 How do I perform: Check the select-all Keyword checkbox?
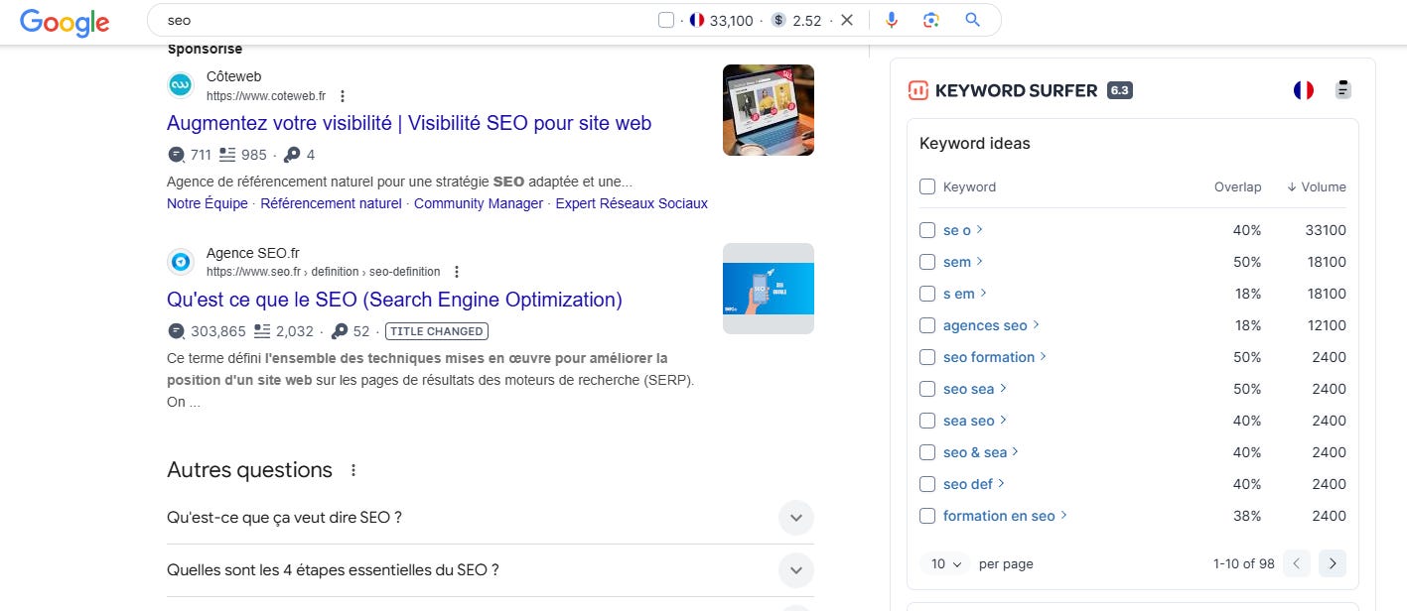(x=927, y=186)
